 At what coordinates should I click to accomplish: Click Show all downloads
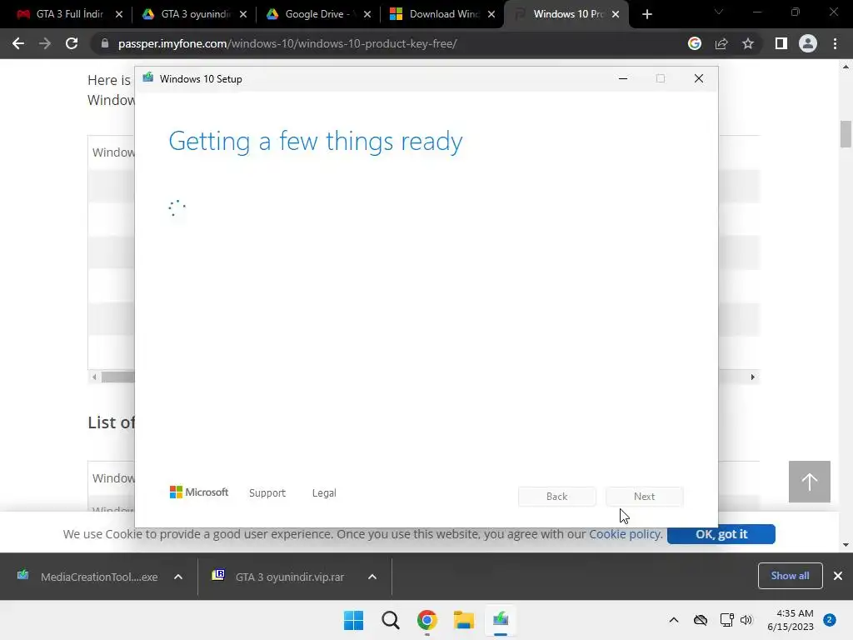pos(790,576)
